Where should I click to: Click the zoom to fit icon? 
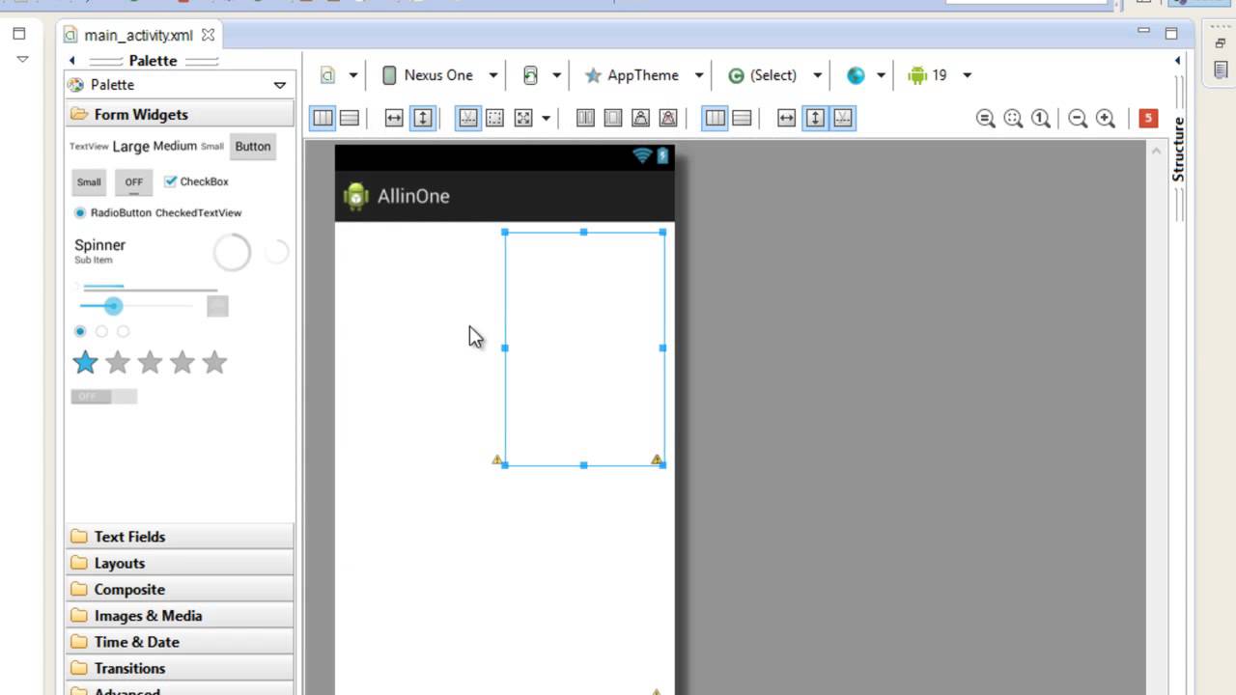[x=1013, y=118]
